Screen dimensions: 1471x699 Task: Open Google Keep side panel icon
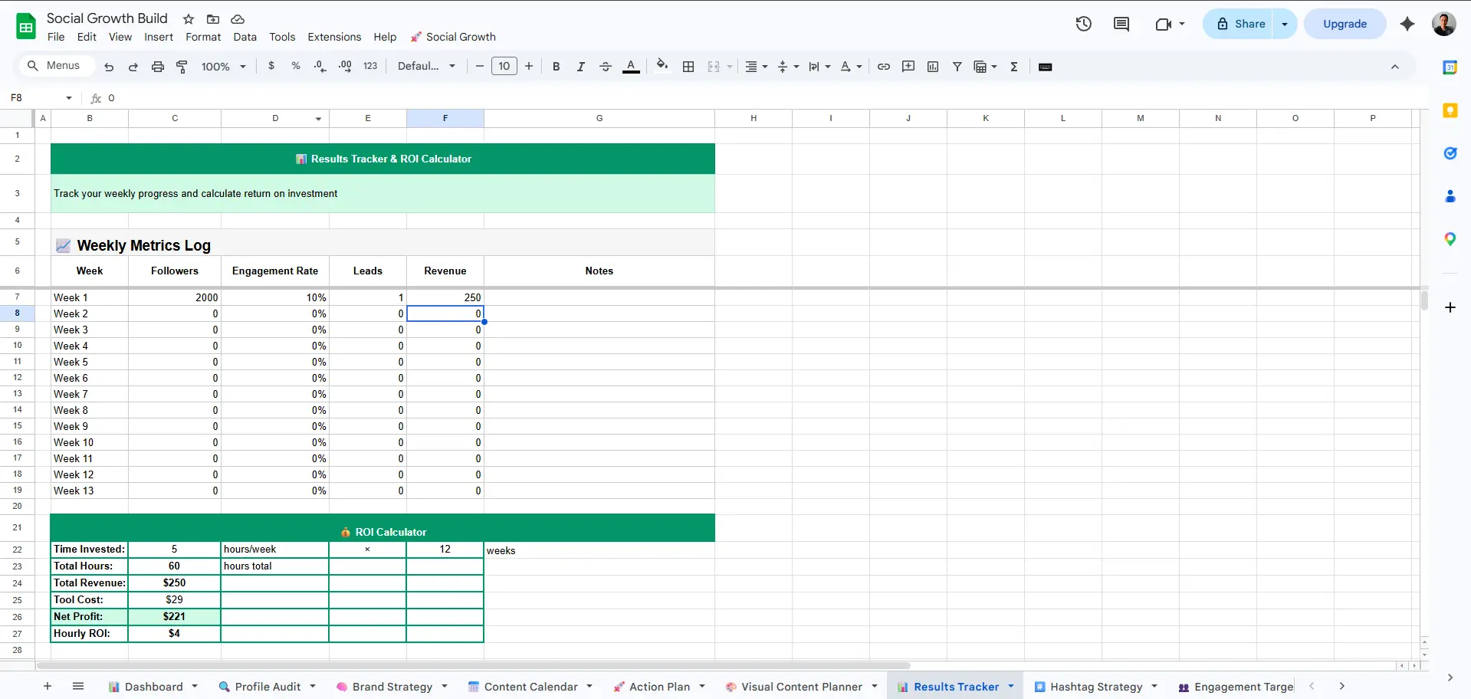pyautogui.click(x=1450, y=110)
